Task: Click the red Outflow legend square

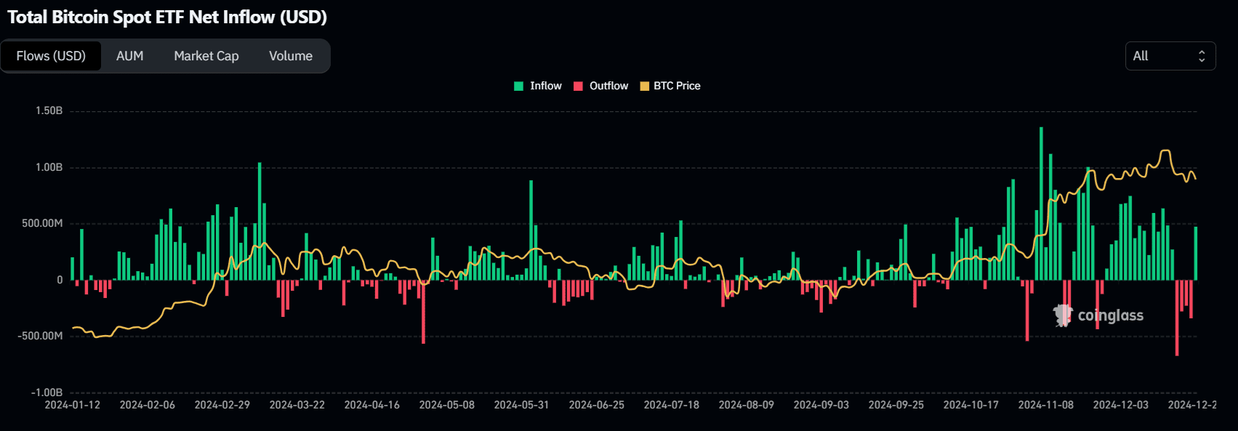Action: click(x=578, y=86)
